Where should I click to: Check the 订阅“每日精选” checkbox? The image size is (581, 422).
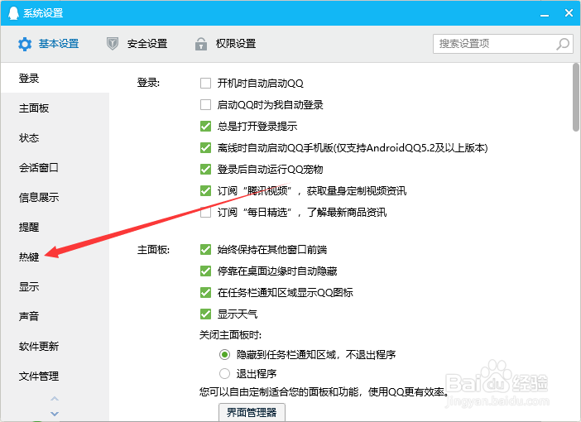pyautogui.click(x=205, y=212)
